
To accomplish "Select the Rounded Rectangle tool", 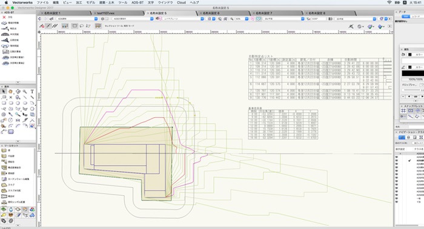I will [x=10, y=103].
